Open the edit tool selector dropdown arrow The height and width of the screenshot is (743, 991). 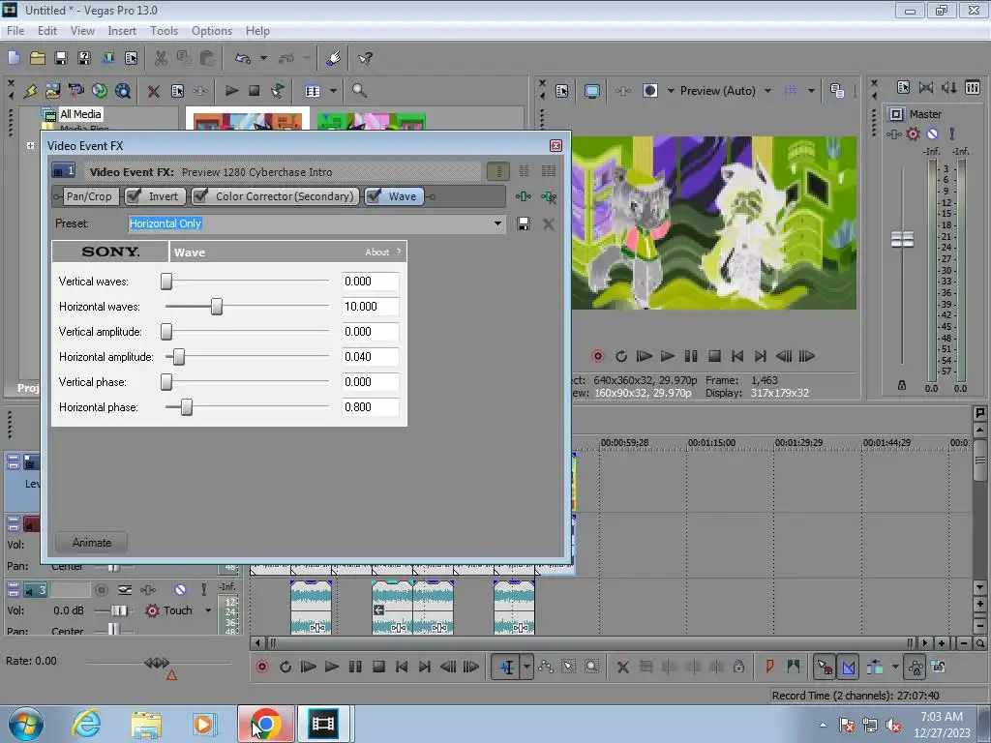526,667
